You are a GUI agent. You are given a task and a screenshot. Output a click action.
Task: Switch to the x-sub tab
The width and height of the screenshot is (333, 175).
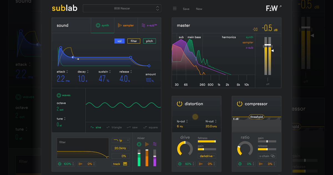pos(149,25)
